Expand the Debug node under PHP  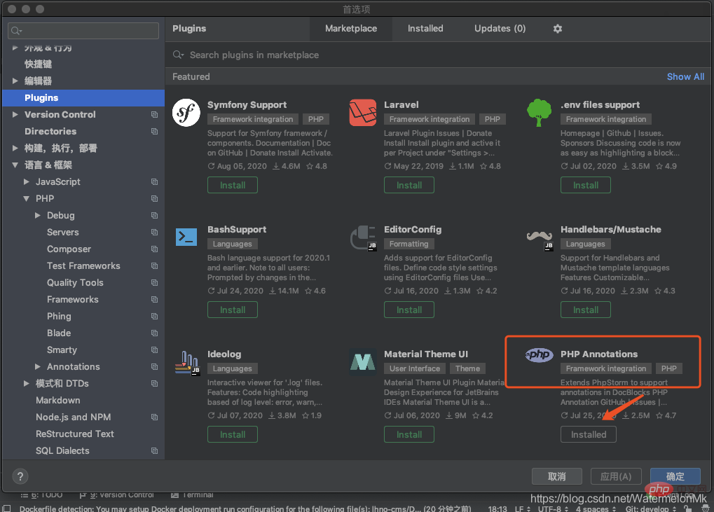(38, 216)
